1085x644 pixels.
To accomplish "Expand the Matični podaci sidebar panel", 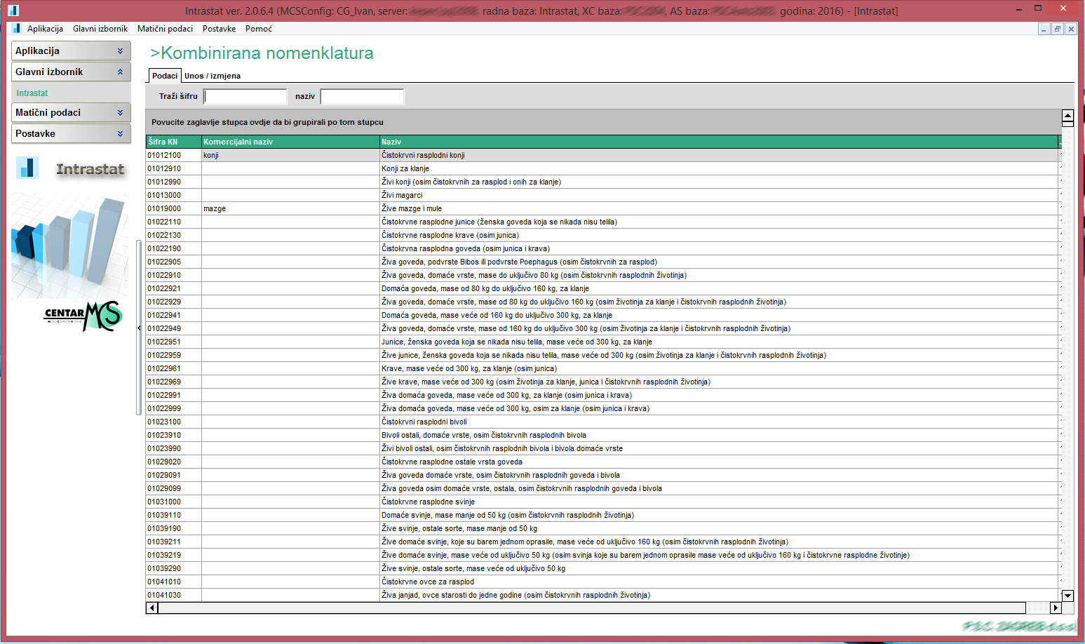I will pyautogui.click(x=71, y=112).
